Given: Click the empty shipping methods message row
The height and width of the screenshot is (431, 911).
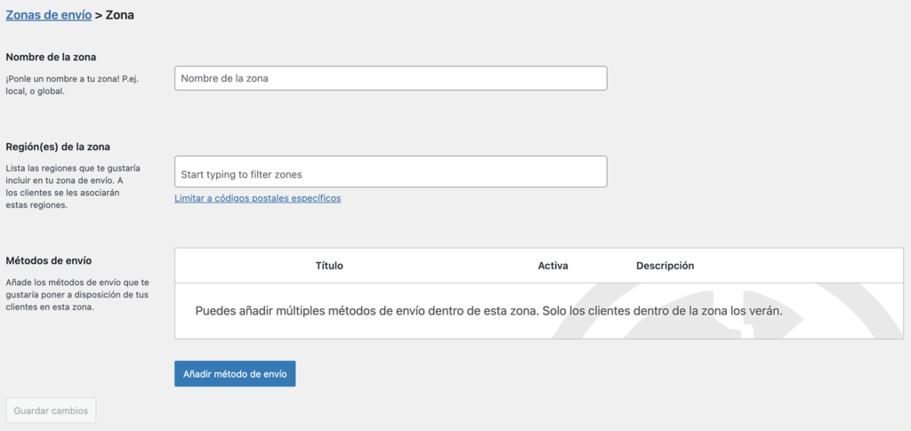Looking at the screenshot, I should click(x=488, y=311).
